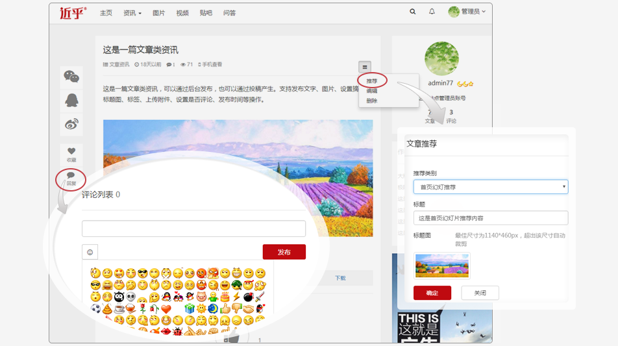Open the 推荐类别 select dropdown
Image resolution: width=618 pixels, height=346 pixels.
[x=491, y=187]
